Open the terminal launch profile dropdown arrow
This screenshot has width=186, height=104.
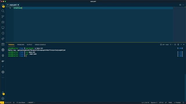pos(172,44)
